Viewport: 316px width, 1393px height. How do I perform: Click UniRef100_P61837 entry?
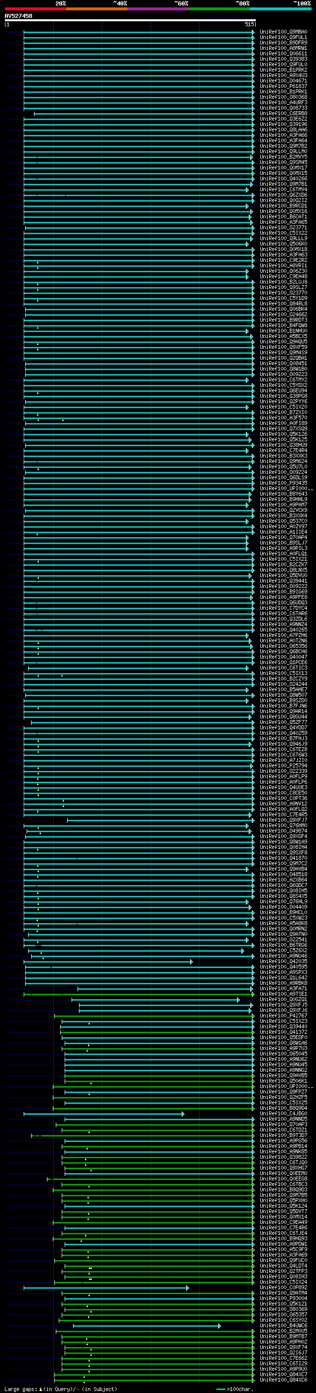(x=283, y=86)
